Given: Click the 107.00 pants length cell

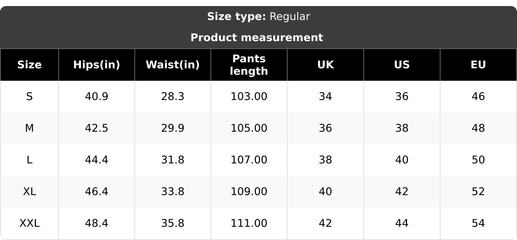Looking at the screenshot, I should pos(249,160).
